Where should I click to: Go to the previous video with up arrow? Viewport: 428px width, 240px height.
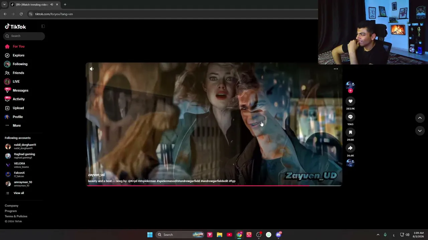[x=420, y=118]
